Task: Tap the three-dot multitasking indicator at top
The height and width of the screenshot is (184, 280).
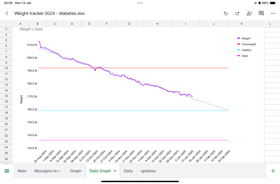Action: (x=140, y=3)
